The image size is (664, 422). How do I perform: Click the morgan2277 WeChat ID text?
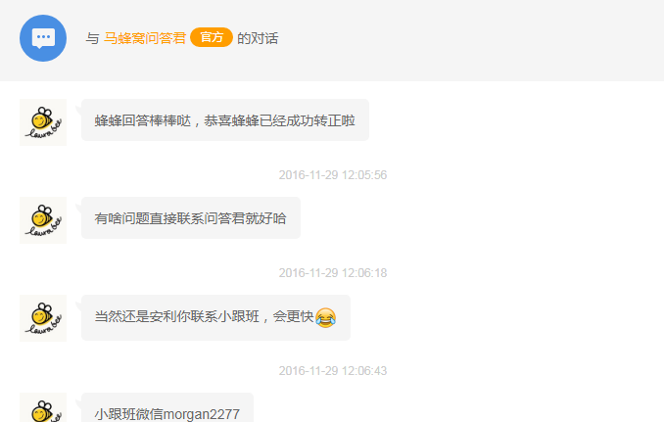click(202, 414)
